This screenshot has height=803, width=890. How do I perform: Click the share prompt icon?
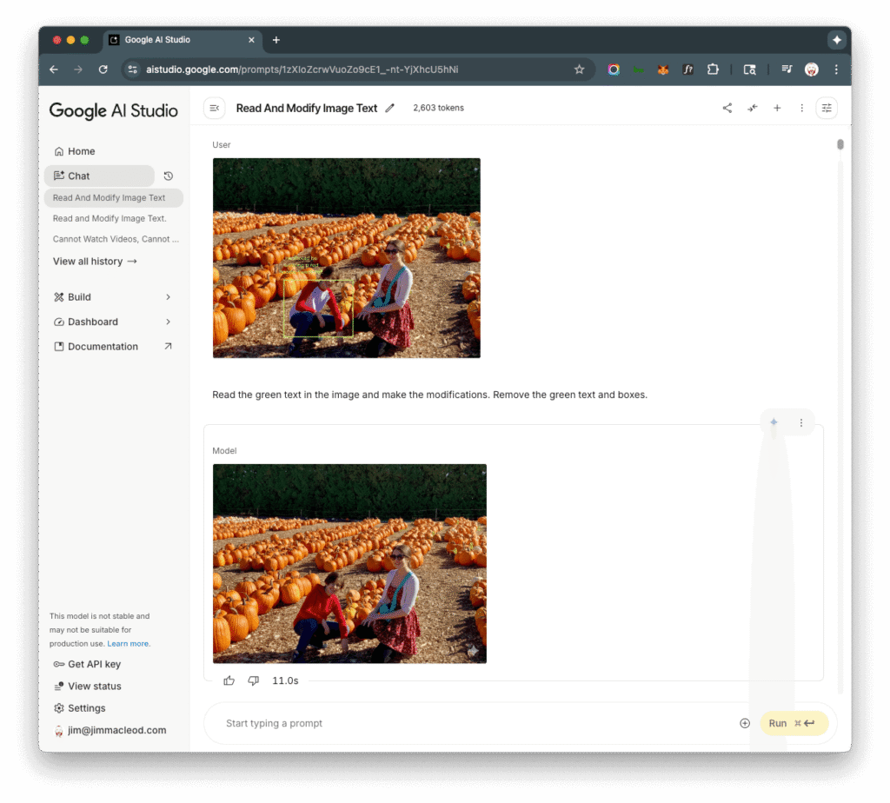pyautogui.click(x=727, y=108)
